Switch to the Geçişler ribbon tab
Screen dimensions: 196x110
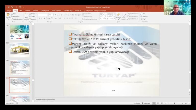35,11
